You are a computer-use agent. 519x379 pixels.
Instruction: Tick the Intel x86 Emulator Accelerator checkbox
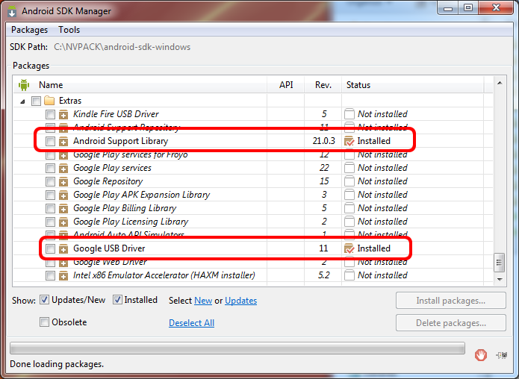50,275
